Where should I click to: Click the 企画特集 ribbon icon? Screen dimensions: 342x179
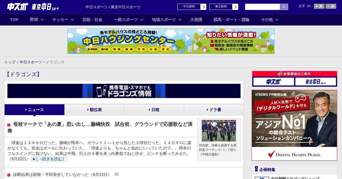(256, 169)
